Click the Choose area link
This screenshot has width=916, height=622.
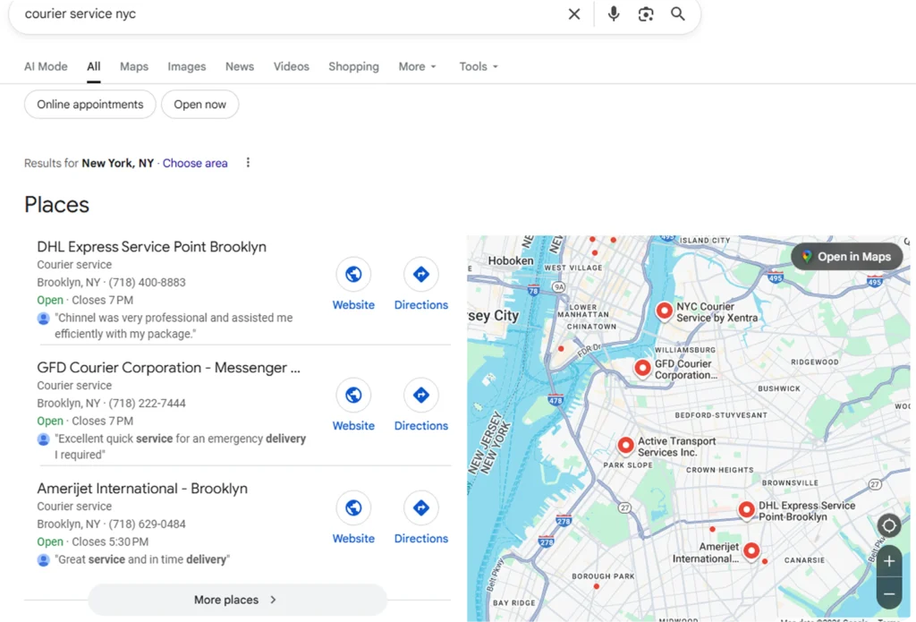[x=195, y=163]
